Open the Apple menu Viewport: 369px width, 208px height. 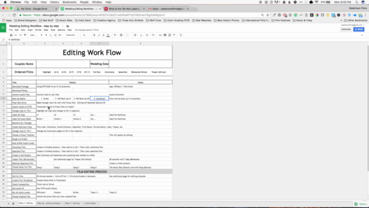pos(5,2)
